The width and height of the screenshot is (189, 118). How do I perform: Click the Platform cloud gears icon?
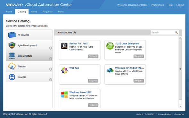12,66
